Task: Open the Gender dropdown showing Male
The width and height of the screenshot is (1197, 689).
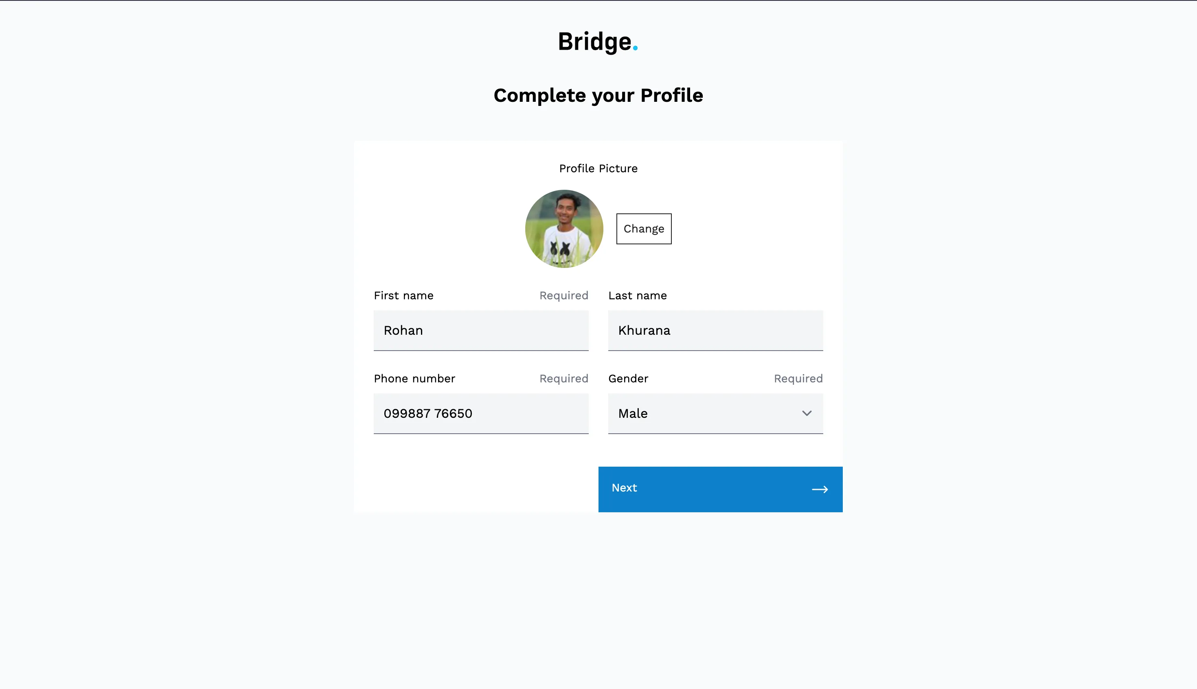Action: click(705, 413)
